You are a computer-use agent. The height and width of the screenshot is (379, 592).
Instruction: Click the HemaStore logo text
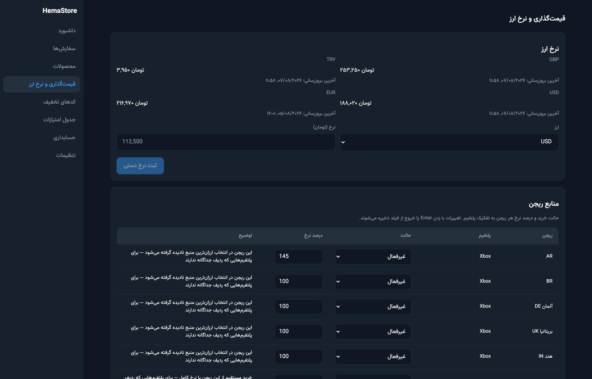pyautogui.click(x=59, y=11)
